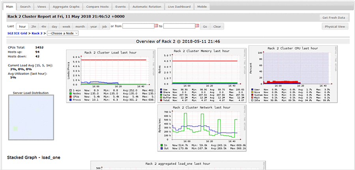Click the 'from' date input field
Screen dimensions: 355x170
click(x=138, y=26)
